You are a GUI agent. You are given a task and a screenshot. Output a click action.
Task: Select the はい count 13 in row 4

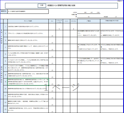[52, 50]
